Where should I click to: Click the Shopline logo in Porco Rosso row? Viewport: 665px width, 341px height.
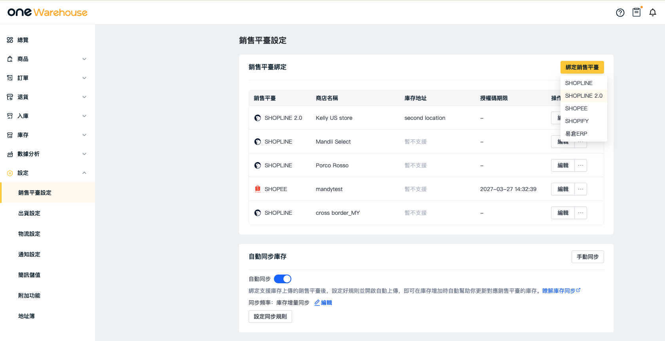258,165
